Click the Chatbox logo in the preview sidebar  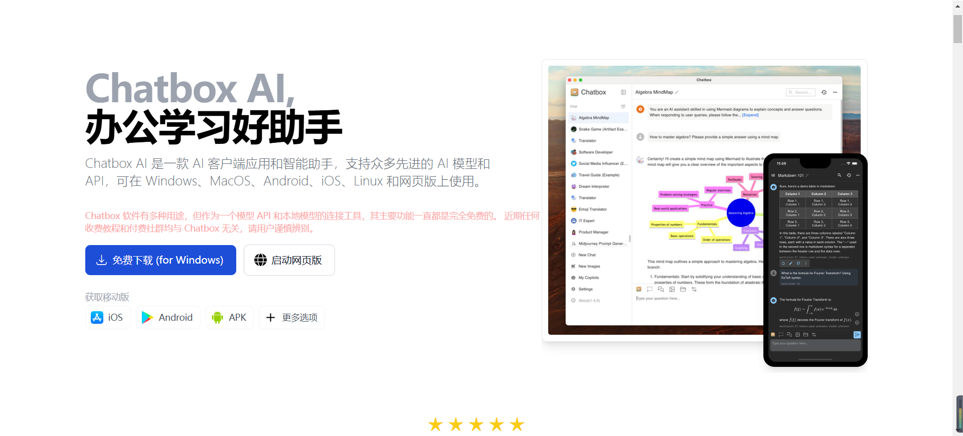[x=574, y=92]
